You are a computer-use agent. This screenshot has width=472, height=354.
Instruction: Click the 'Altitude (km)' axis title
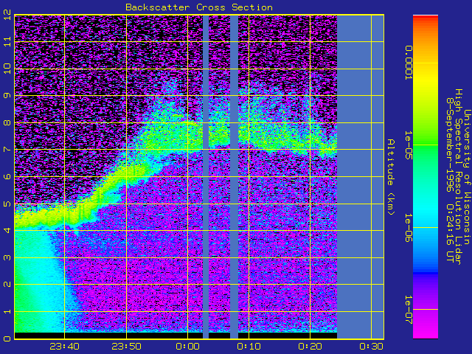391,177
